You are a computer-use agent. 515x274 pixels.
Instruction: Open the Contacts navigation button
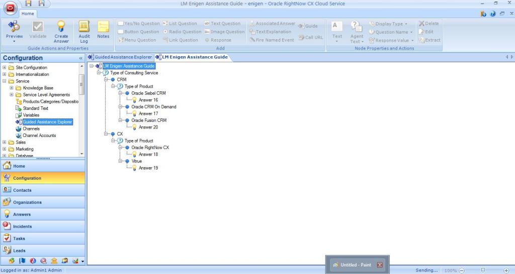pos(22,190)
